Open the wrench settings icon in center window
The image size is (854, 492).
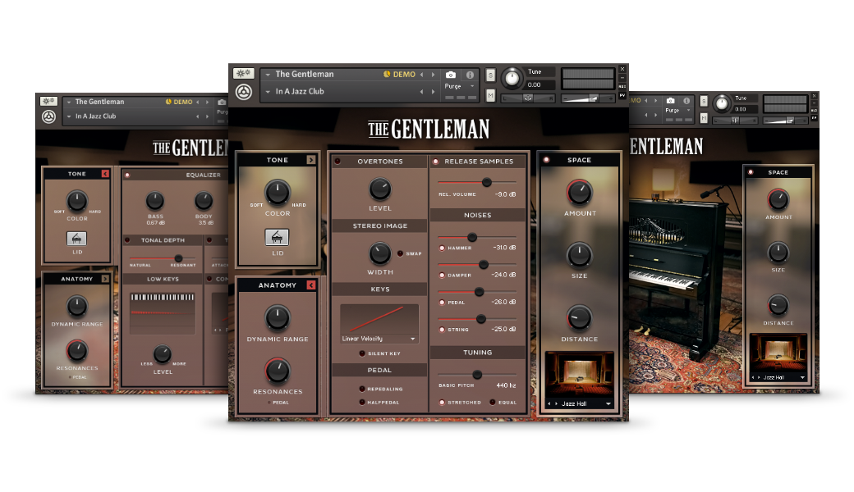[243, 73]
